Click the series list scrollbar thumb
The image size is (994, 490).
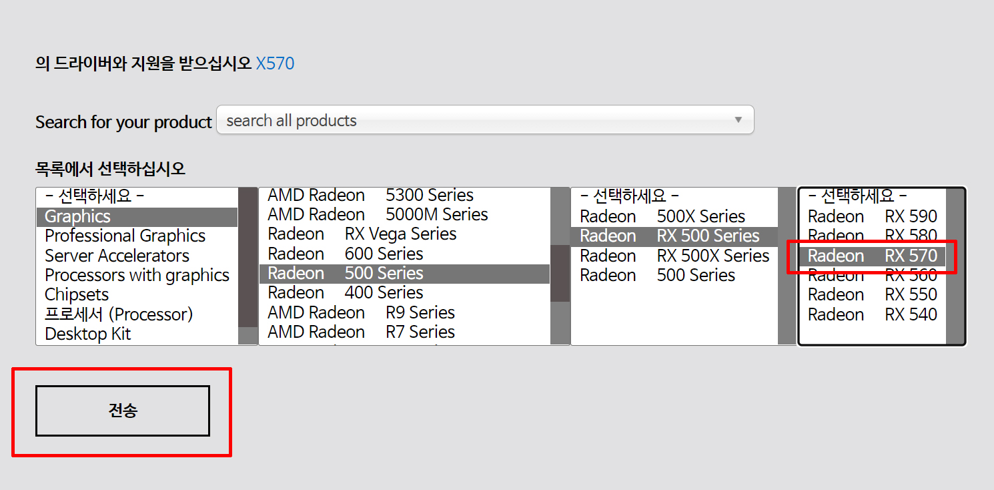pyautogui.click(x=560, y=273)
